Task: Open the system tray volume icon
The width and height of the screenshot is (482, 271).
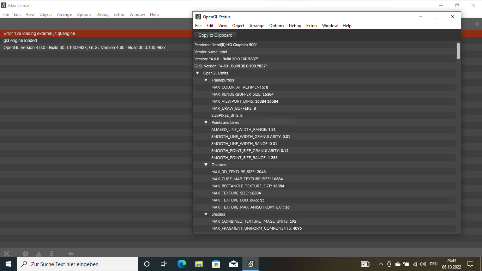Action: pyautogui.click(x=423, y=264)
